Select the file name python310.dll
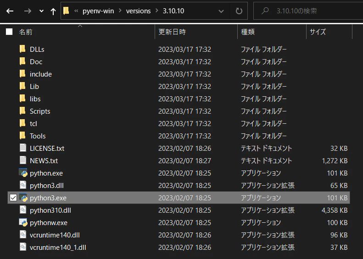The width and height of the screenshot is (363, 259). (x=50, y=210)
